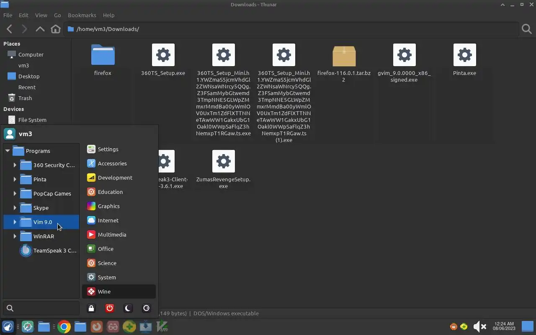Launch TeamSpeak 3 C... from the Programs list
The width and height of the screenshot is (536, 335).
49,250
